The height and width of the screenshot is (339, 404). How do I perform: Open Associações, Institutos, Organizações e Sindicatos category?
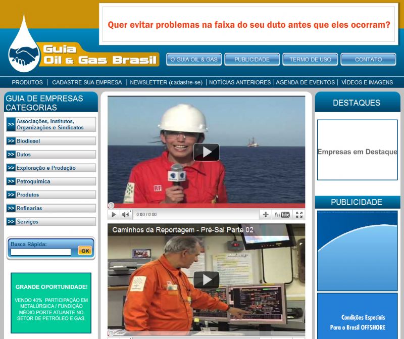50,124
